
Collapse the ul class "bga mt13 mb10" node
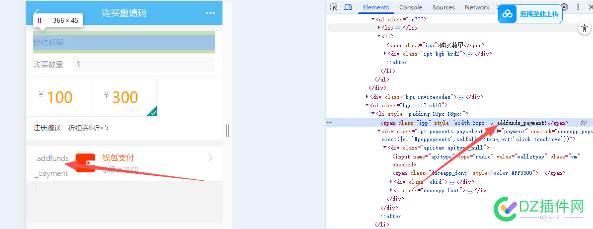(367, 105)
